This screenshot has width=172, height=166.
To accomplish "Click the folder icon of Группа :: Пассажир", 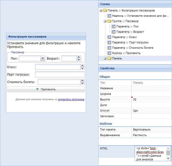I will [x=109, y=21].
